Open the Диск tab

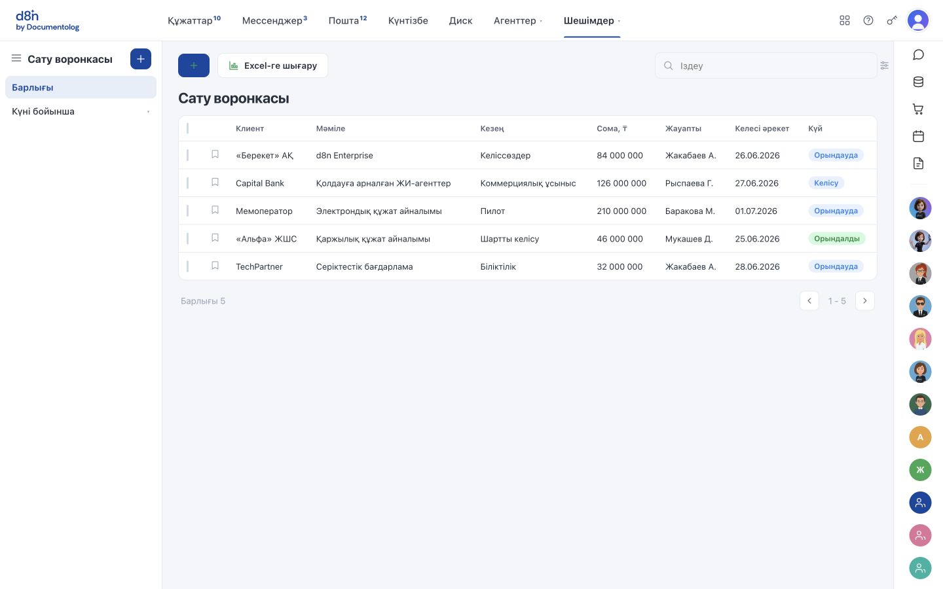[460, 20]
